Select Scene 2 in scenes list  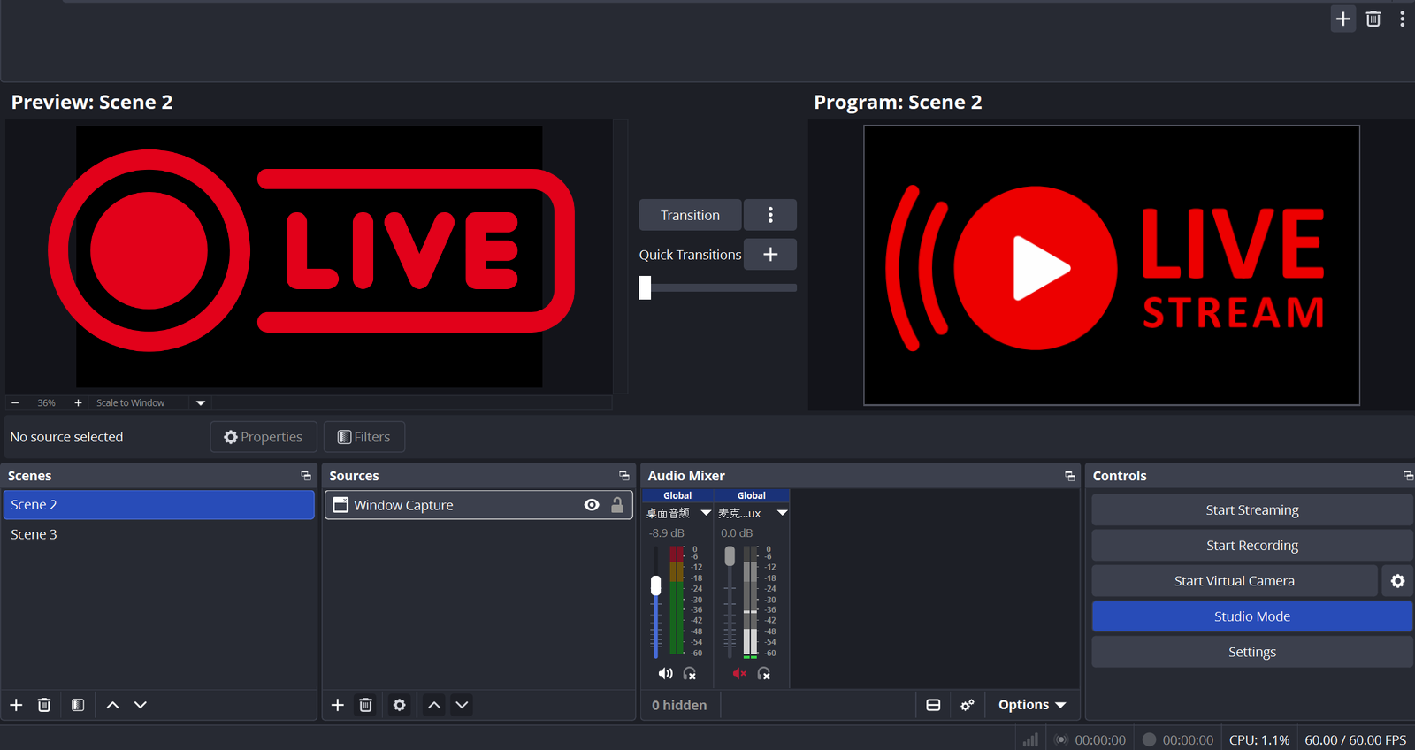coord(158,505)
